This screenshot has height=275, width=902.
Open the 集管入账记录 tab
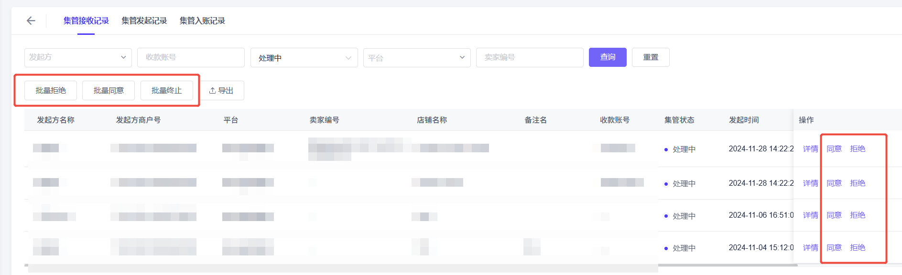click(202, 21)
